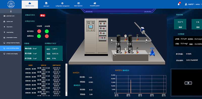202x99 pixels.
Task: Open parameter card in sidebar
Action: [11, 16]
